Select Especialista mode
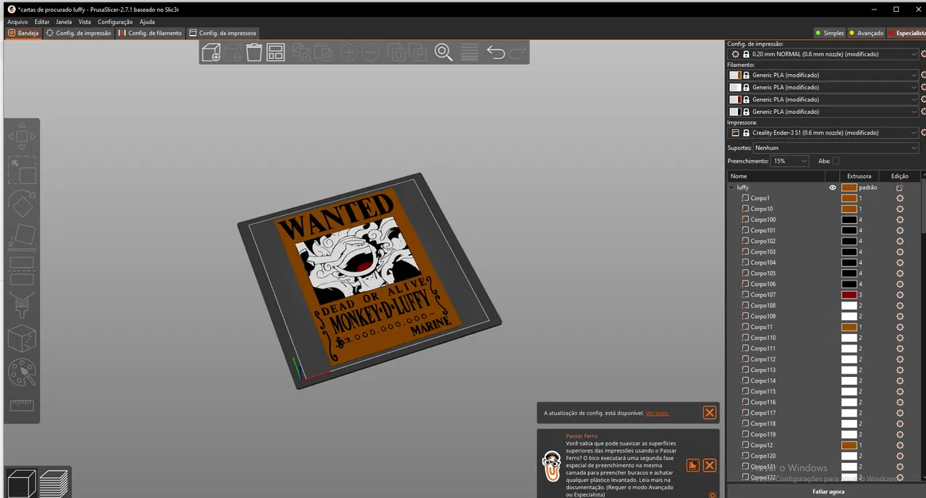926x498 pixels. pos(907,33)
